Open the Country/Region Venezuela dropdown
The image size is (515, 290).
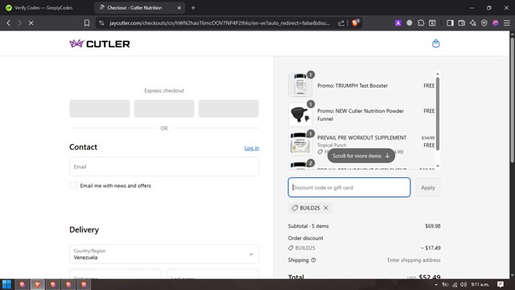click(164, 255)
